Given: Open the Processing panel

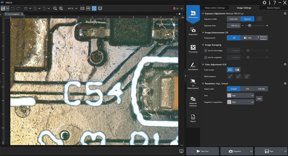Looking at the screenshot, I should (193, 49).
